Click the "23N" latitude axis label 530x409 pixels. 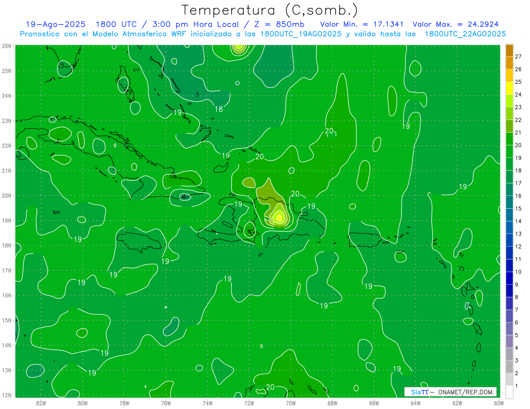(6, 120)
